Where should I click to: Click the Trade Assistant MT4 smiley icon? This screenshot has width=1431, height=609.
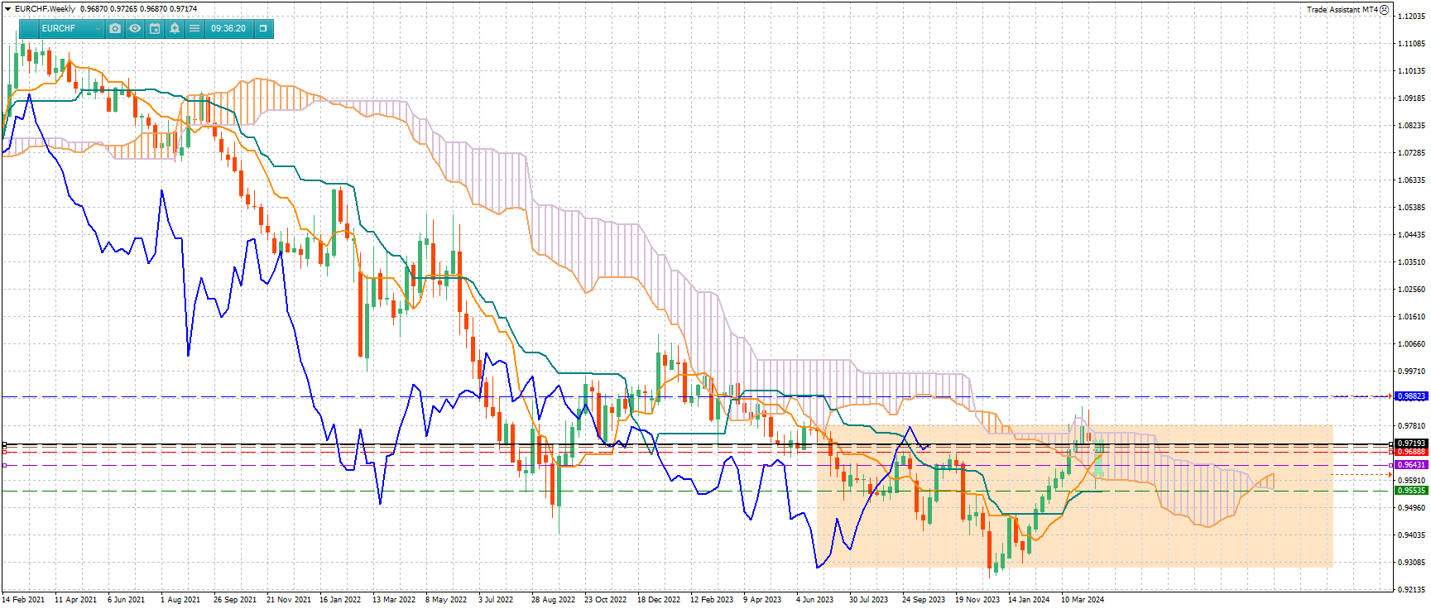(x=1385, y=10)
